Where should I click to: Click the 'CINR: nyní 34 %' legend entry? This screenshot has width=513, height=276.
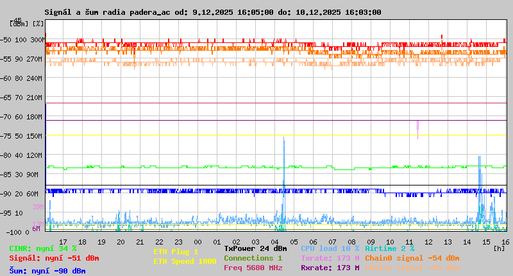[43, 248]
